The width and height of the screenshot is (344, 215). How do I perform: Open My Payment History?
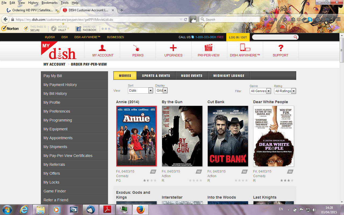point(74,85)
